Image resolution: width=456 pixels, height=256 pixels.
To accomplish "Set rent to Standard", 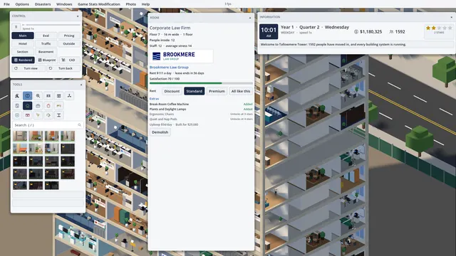I will (195, 91).
